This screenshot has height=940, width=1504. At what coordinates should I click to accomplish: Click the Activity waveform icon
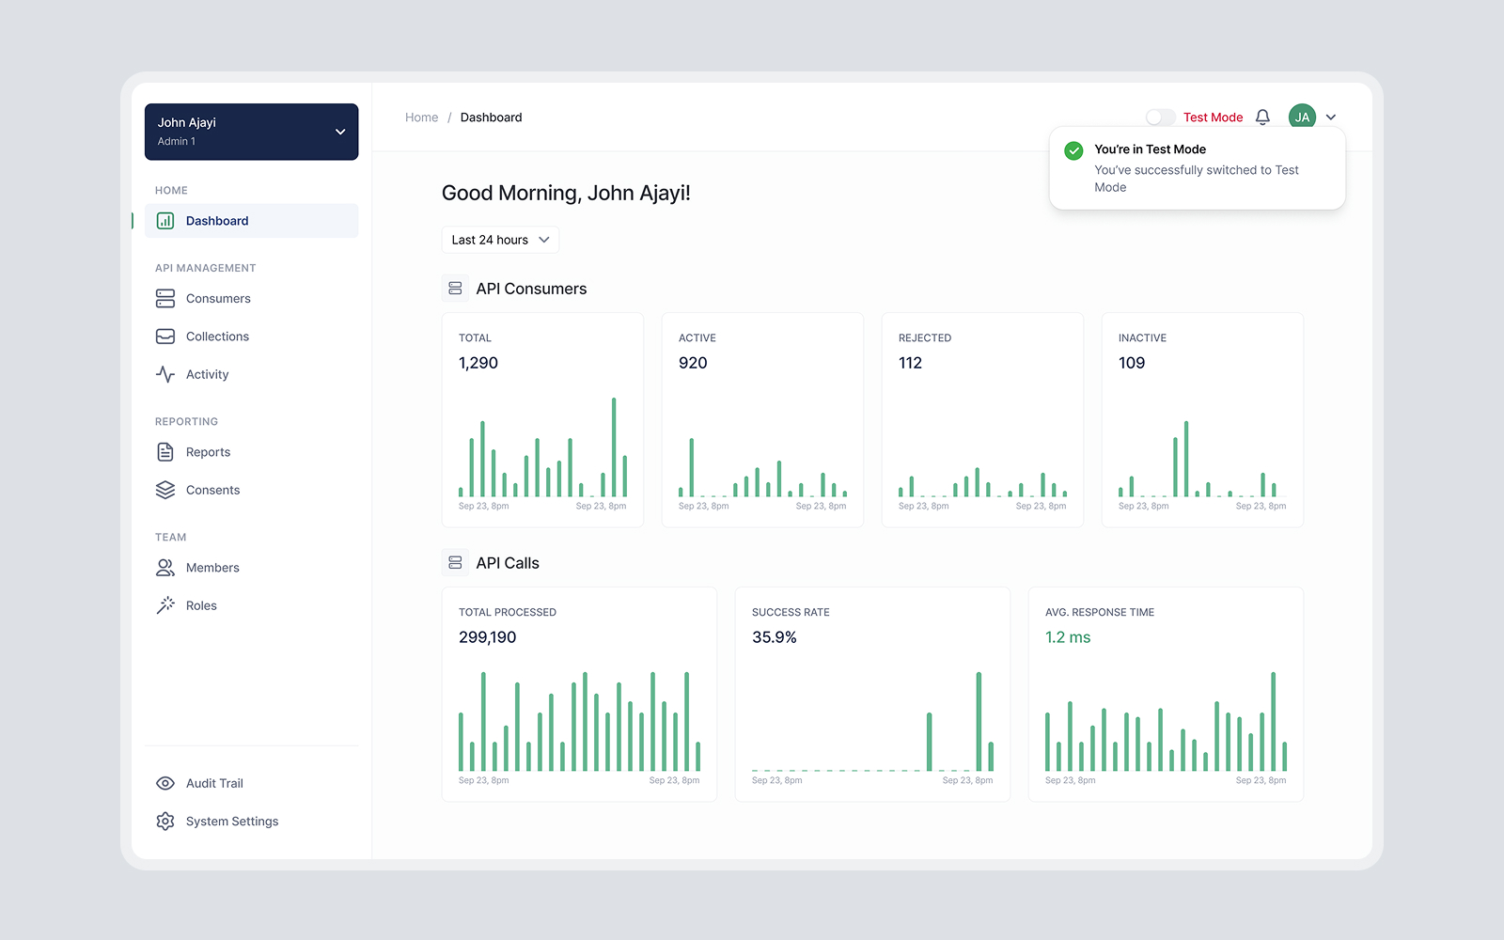(164, 374)
